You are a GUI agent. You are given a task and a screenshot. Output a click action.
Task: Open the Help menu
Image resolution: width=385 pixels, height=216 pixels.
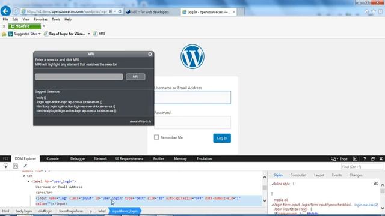click(x=68, y=19)
